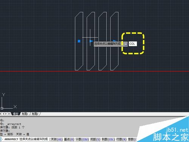Click the COL dynamic input field
The width and height of the screenshot is (189, 142).
tap(133, 44)
